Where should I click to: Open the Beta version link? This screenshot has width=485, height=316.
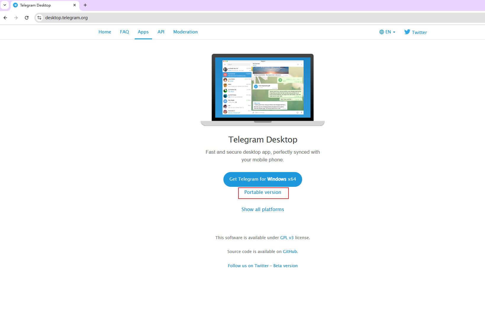[x=286, y=266]
